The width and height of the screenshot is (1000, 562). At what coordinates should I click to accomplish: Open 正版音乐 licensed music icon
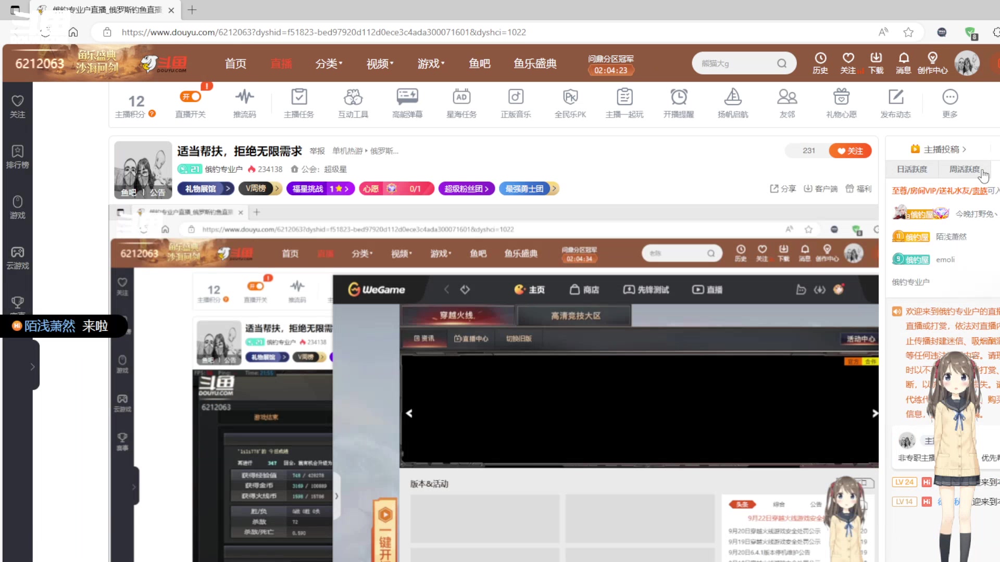516,104
